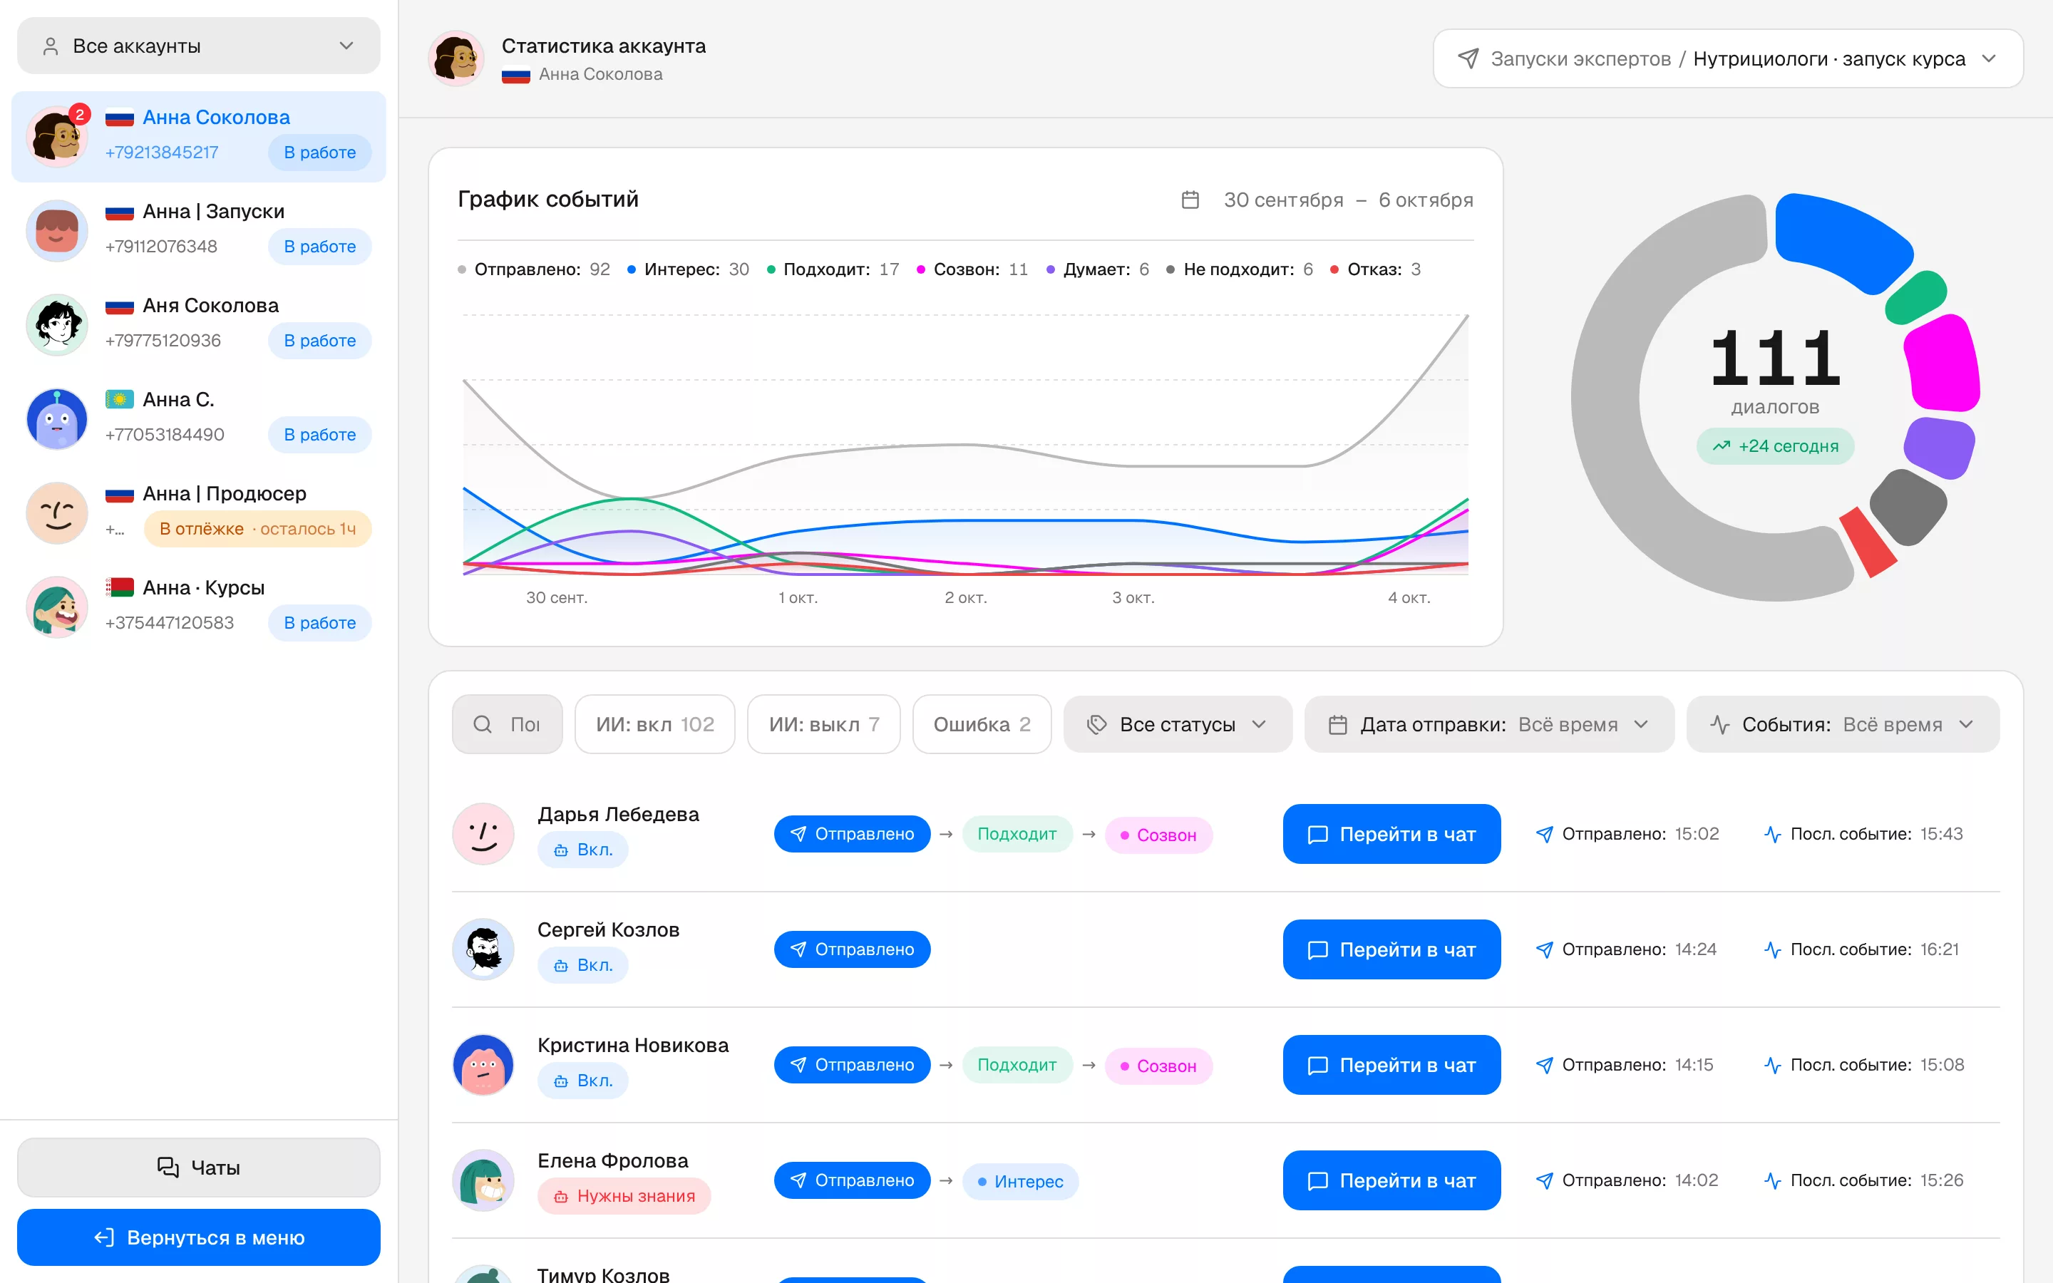Click the +24 сегодня trend badge
Viewport: 2053px width, 1283px height.
(x=1775, y=446)
